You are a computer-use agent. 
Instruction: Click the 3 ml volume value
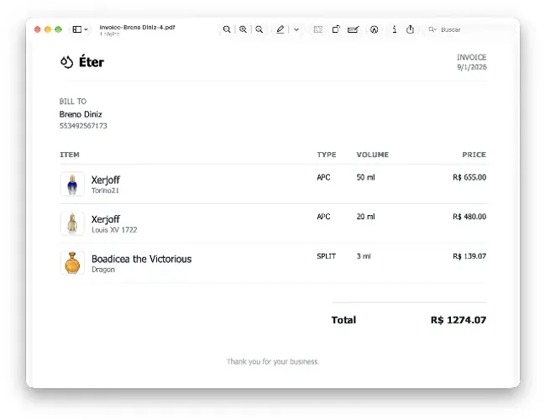(x=364, y=256)
